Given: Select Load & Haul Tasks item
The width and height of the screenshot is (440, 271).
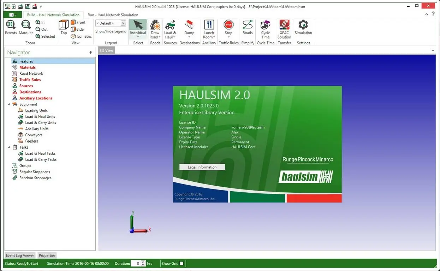Looking at the screenshot, I should click(40, 153).
